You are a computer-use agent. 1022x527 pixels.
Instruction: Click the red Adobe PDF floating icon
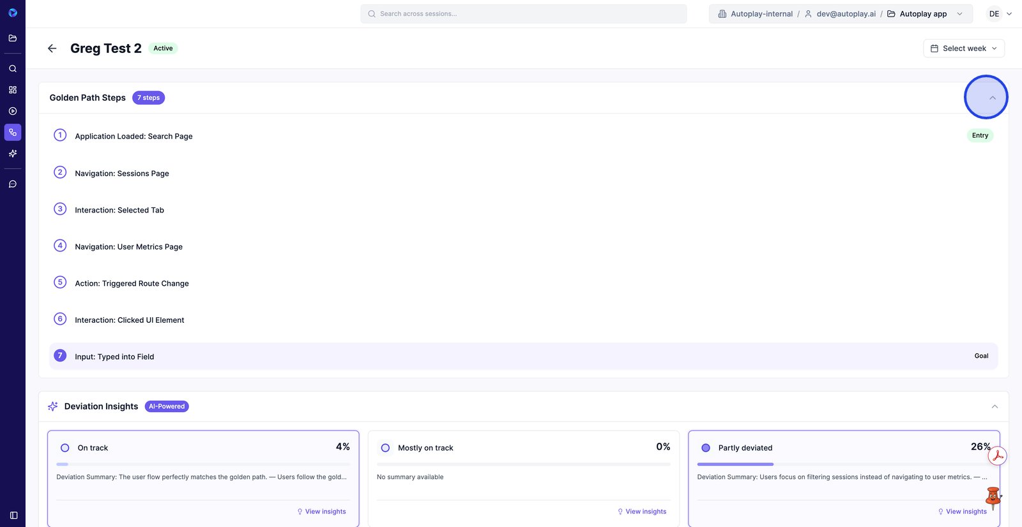[998, 456]
